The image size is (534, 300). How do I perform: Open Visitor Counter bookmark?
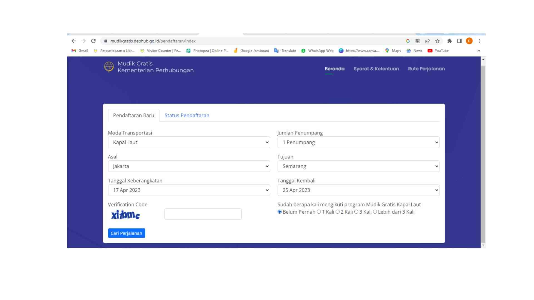click(x=160, y=51)
